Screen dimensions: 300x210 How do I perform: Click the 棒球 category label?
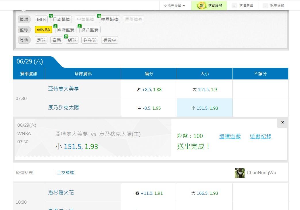click(x=24, y=19)
